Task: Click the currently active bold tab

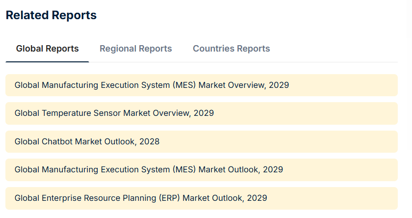Action: (47, 49)
